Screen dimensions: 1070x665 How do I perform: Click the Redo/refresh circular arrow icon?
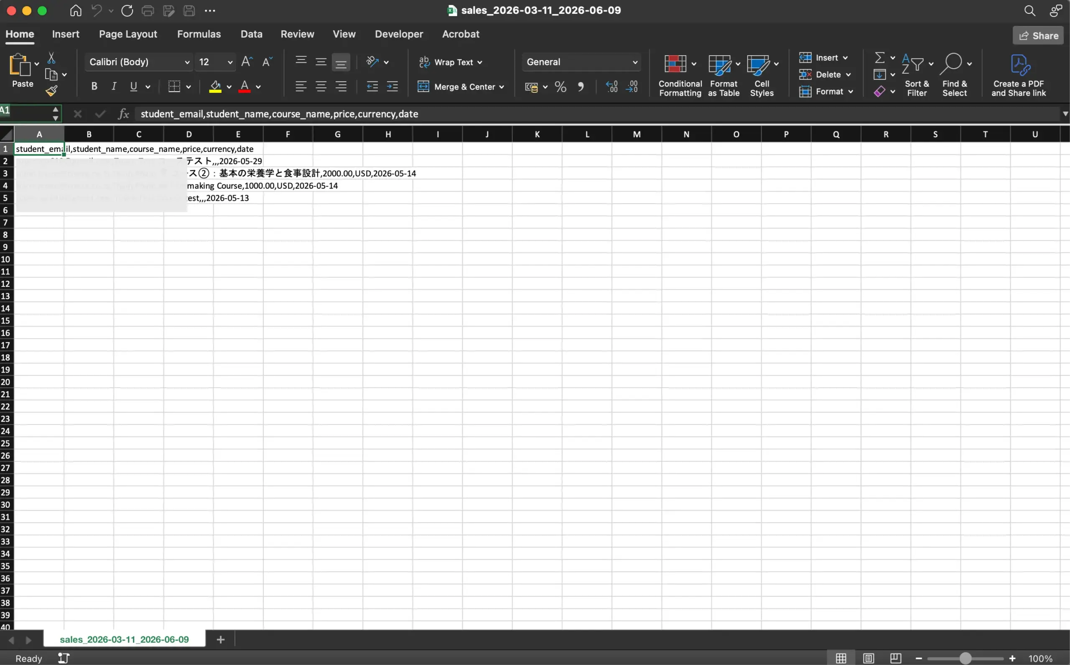pos(127,10)
